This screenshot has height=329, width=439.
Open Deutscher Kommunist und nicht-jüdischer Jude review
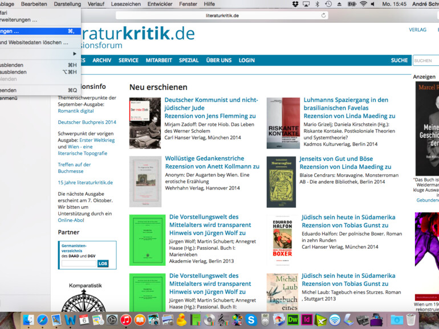pos(211,104)
